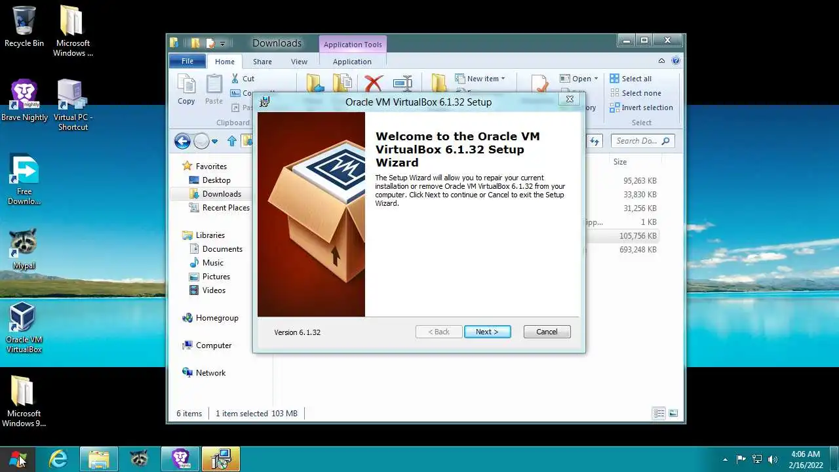
Task: Select Homegroup in the navigation pane
Action: pyautogui.click(x=210, y=318)
